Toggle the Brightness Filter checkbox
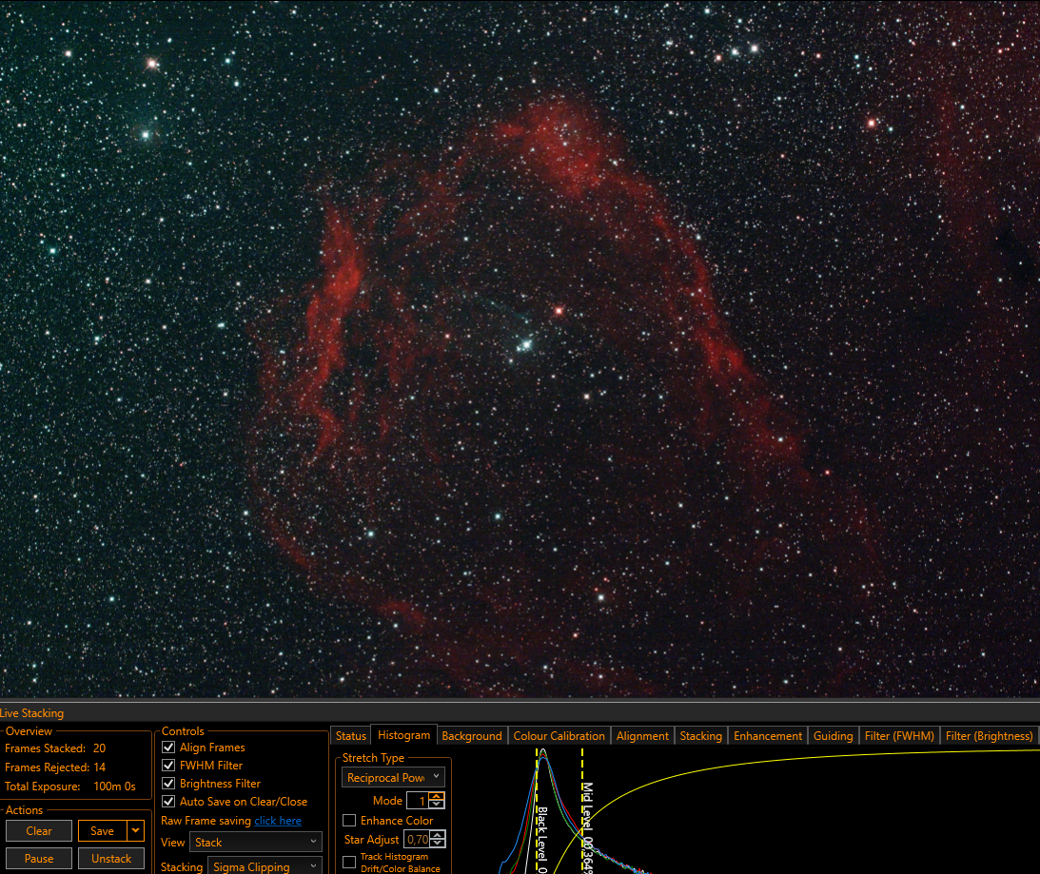 168,783
